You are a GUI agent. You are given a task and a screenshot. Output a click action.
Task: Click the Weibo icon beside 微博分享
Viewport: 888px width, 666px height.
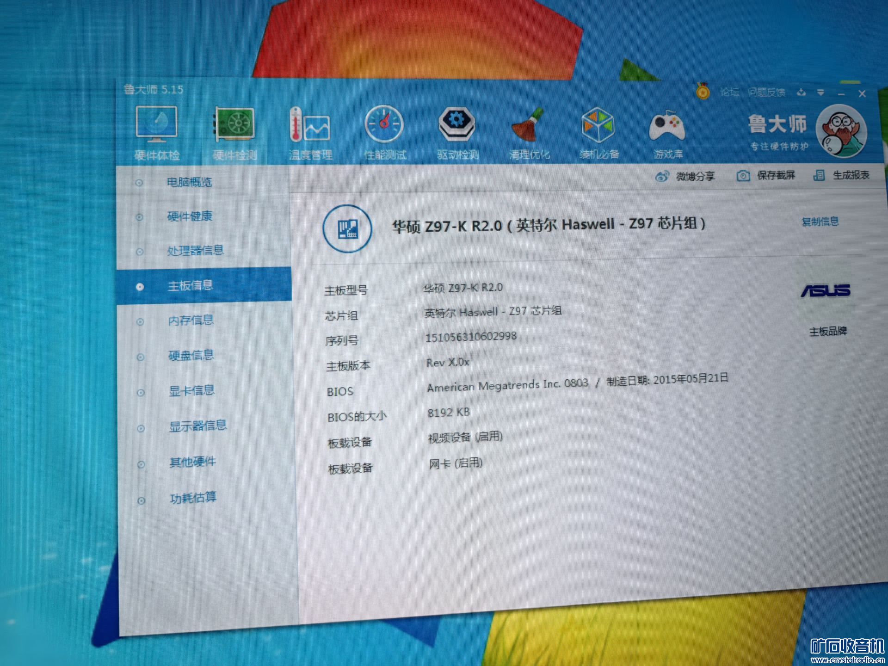click(x=662, y=176)
